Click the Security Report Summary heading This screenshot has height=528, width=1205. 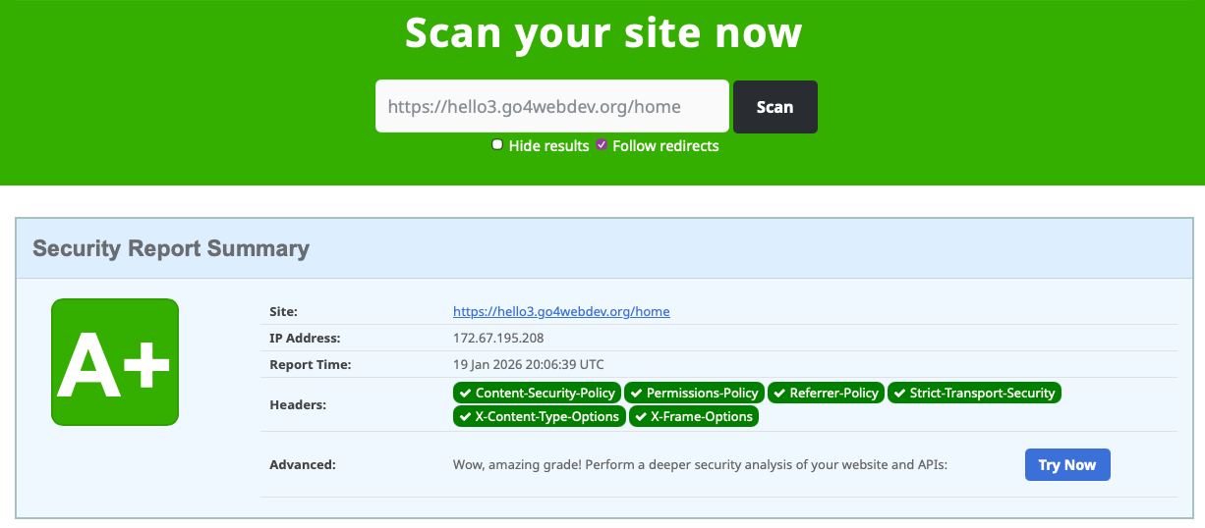click(171, 248)
